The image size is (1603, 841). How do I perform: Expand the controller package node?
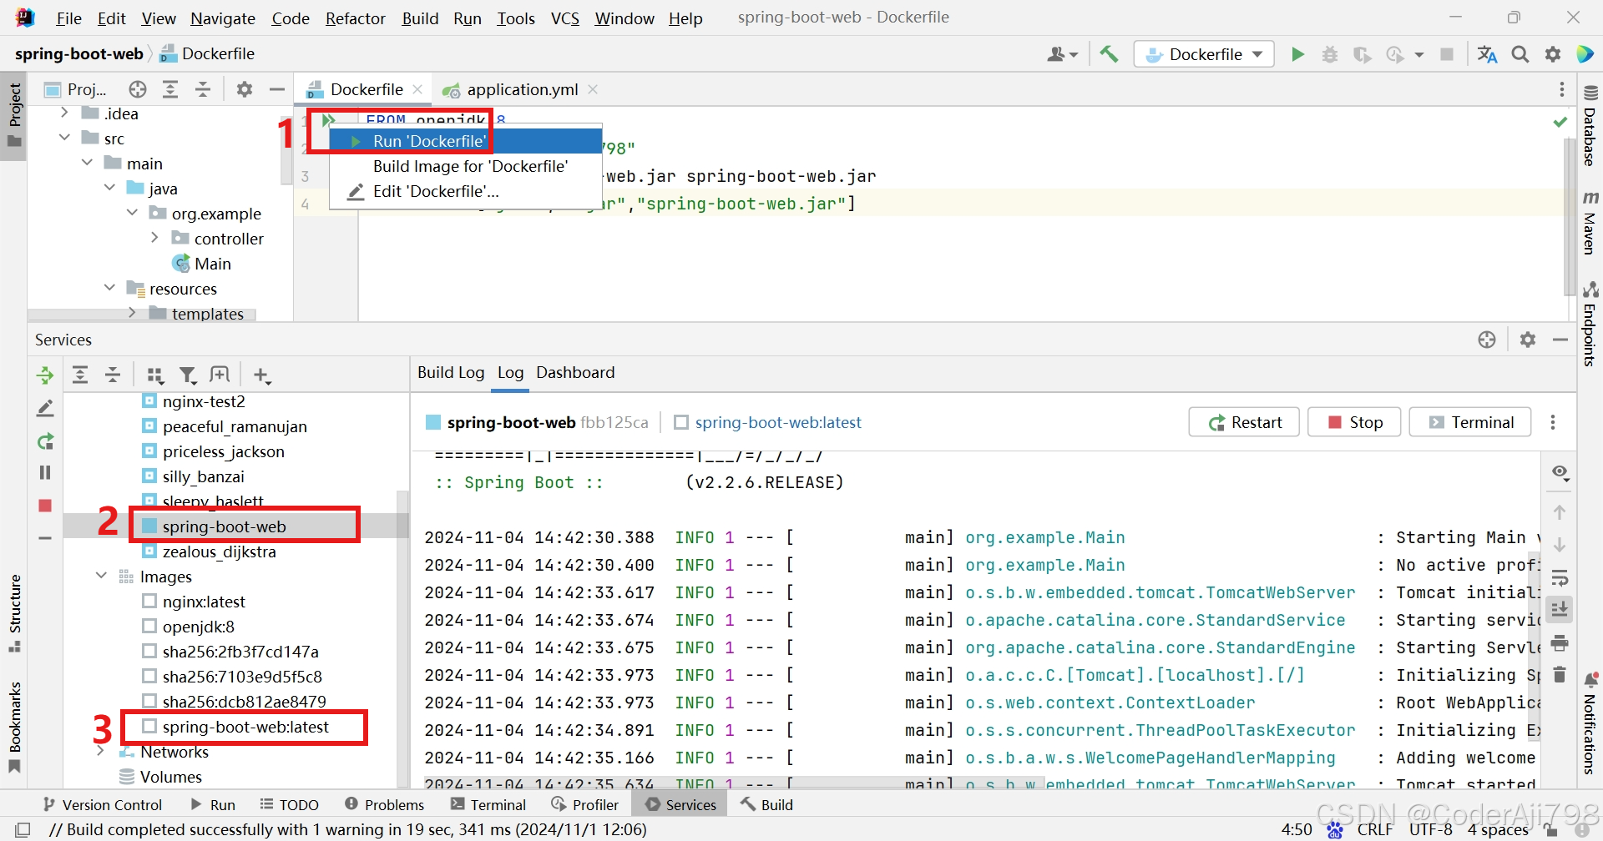[154, 238]
